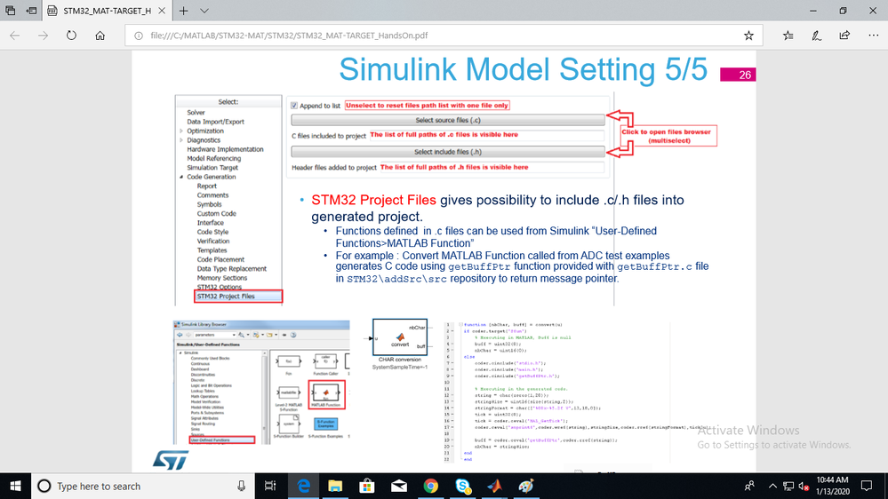The width and height of the screenshot is (888, 499).
Task: Open a new tab with plus icon
Action: pos(183,11)
